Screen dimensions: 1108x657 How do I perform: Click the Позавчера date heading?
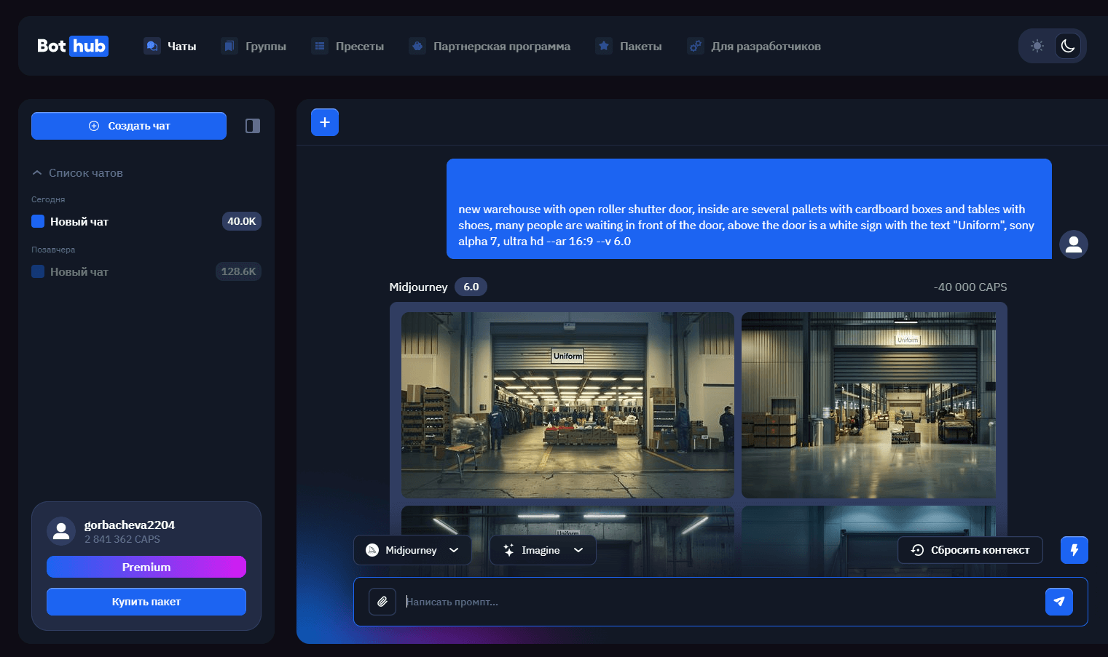coord(53,250)
